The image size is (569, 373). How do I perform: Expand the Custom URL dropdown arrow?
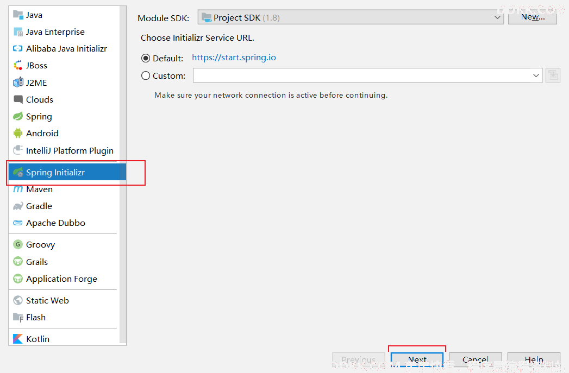point(536,75)
